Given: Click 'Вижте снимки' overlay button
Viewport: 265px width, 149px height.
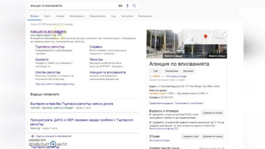Looking at the screenshot, I should 173,56.
